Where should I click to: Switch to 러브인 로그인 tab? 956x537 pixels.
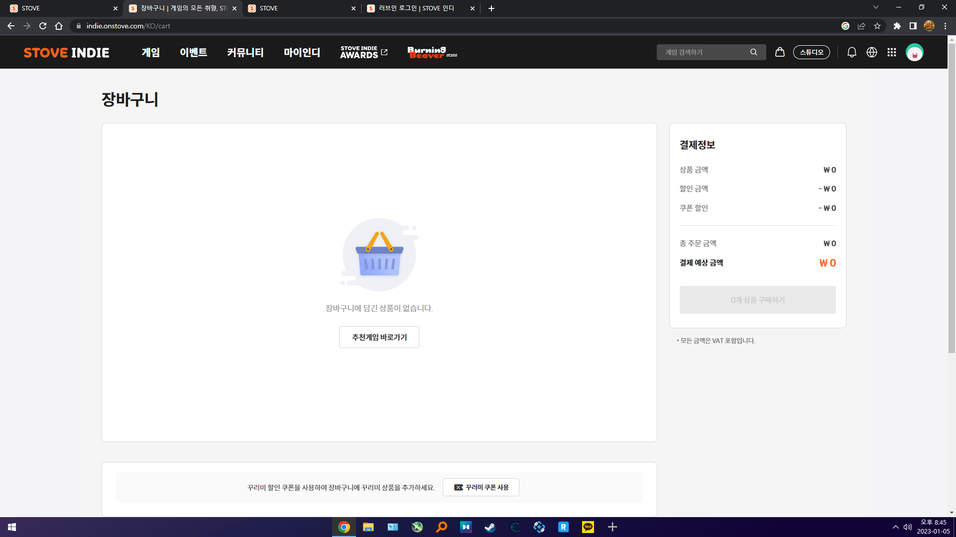(416, 8)
